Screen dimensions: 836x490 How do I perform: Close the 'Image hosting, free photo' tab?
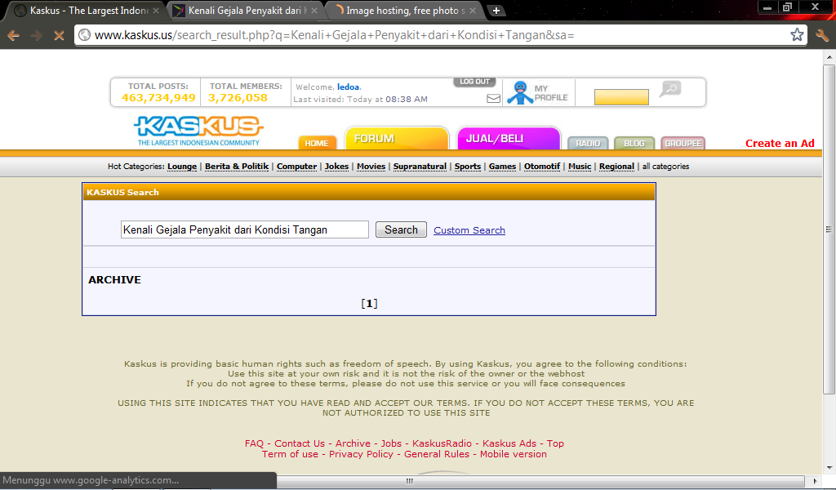[473, 11]
